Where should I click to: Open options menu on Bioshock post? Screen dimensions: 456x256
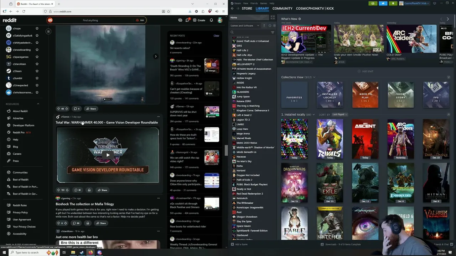pos(159,198)
